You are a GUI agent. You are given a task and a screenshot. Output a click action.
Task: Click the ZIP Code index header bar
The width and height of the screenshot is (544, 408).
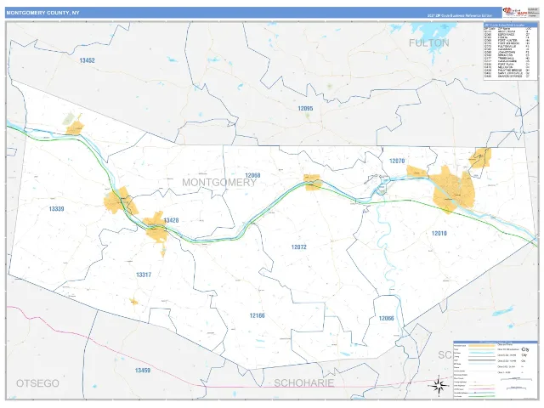[510, 25]
